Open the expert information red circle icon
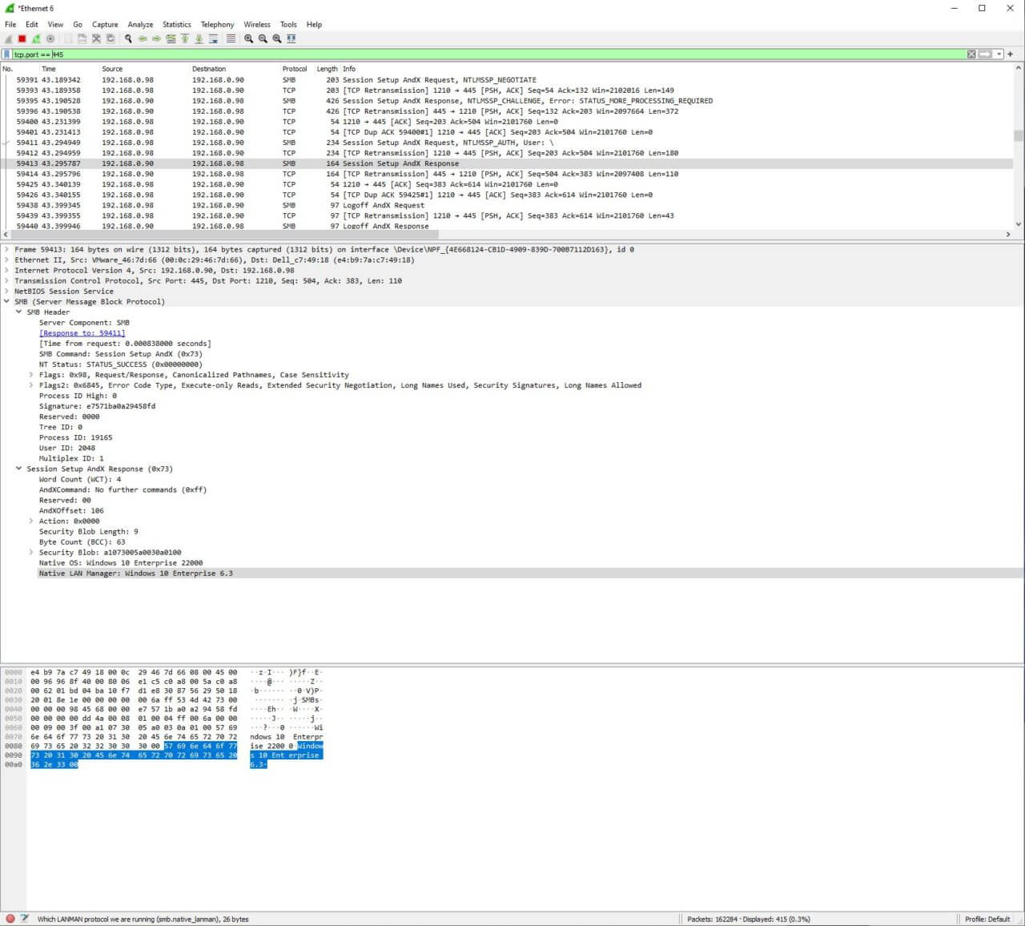The image size is (1025, 926). pyautogui.click(x=10, y=919)
